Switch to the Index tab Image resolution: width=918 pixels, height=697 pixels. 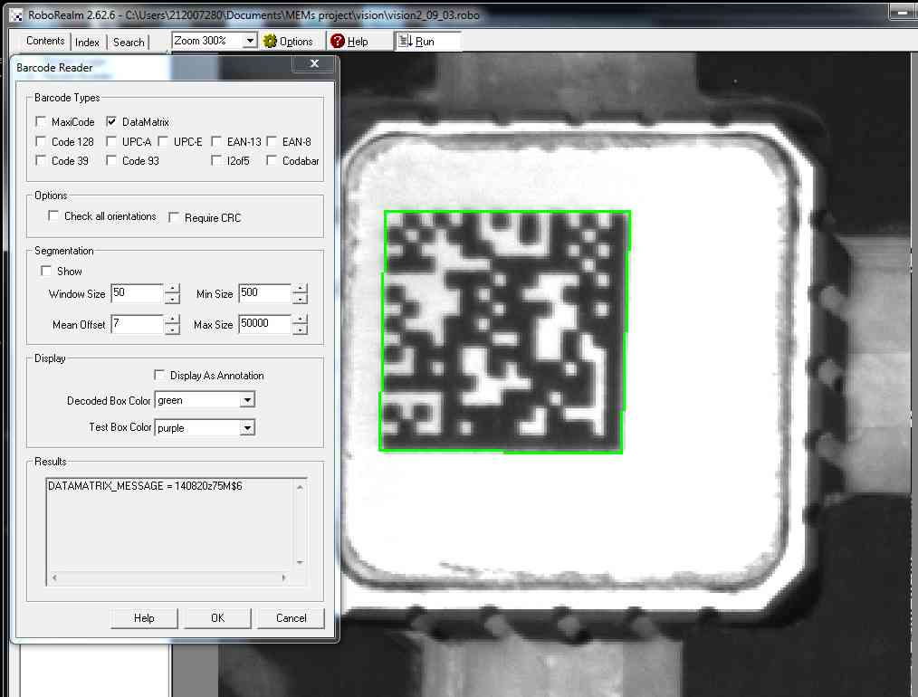(88, 43)
